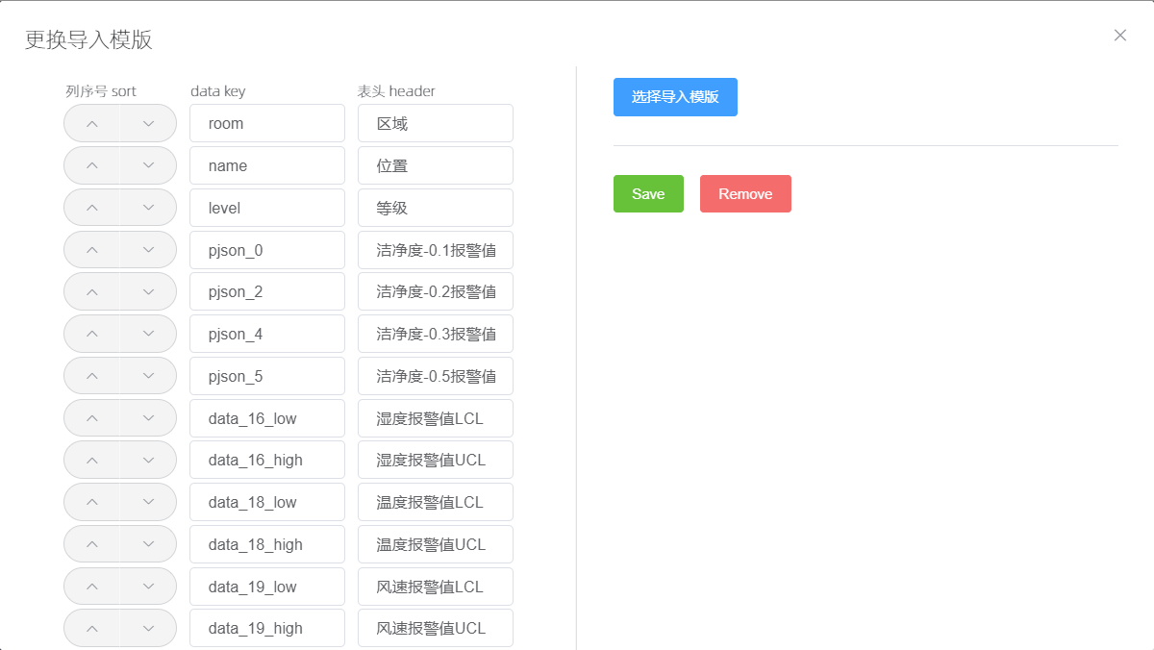Move the name row down
This screenshot has width=1154, height=650.
pyautogui.click(x=148, y=165)
